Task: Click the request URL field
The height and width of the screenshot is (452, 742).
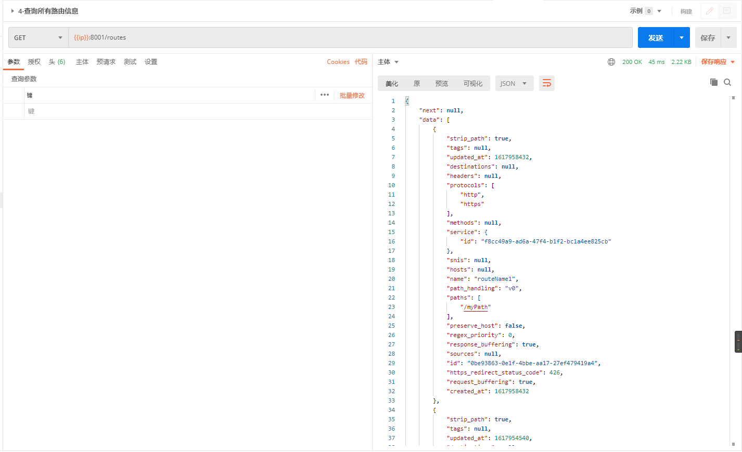Action: pyautogui.click(x=350, y=37)
